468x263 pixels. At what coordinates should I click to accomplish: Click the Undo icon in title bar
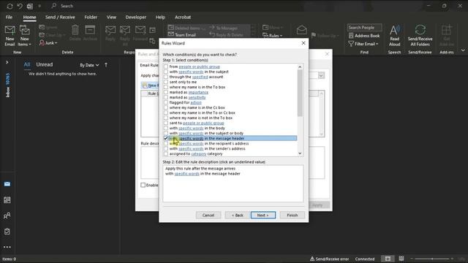click(20, 6)
